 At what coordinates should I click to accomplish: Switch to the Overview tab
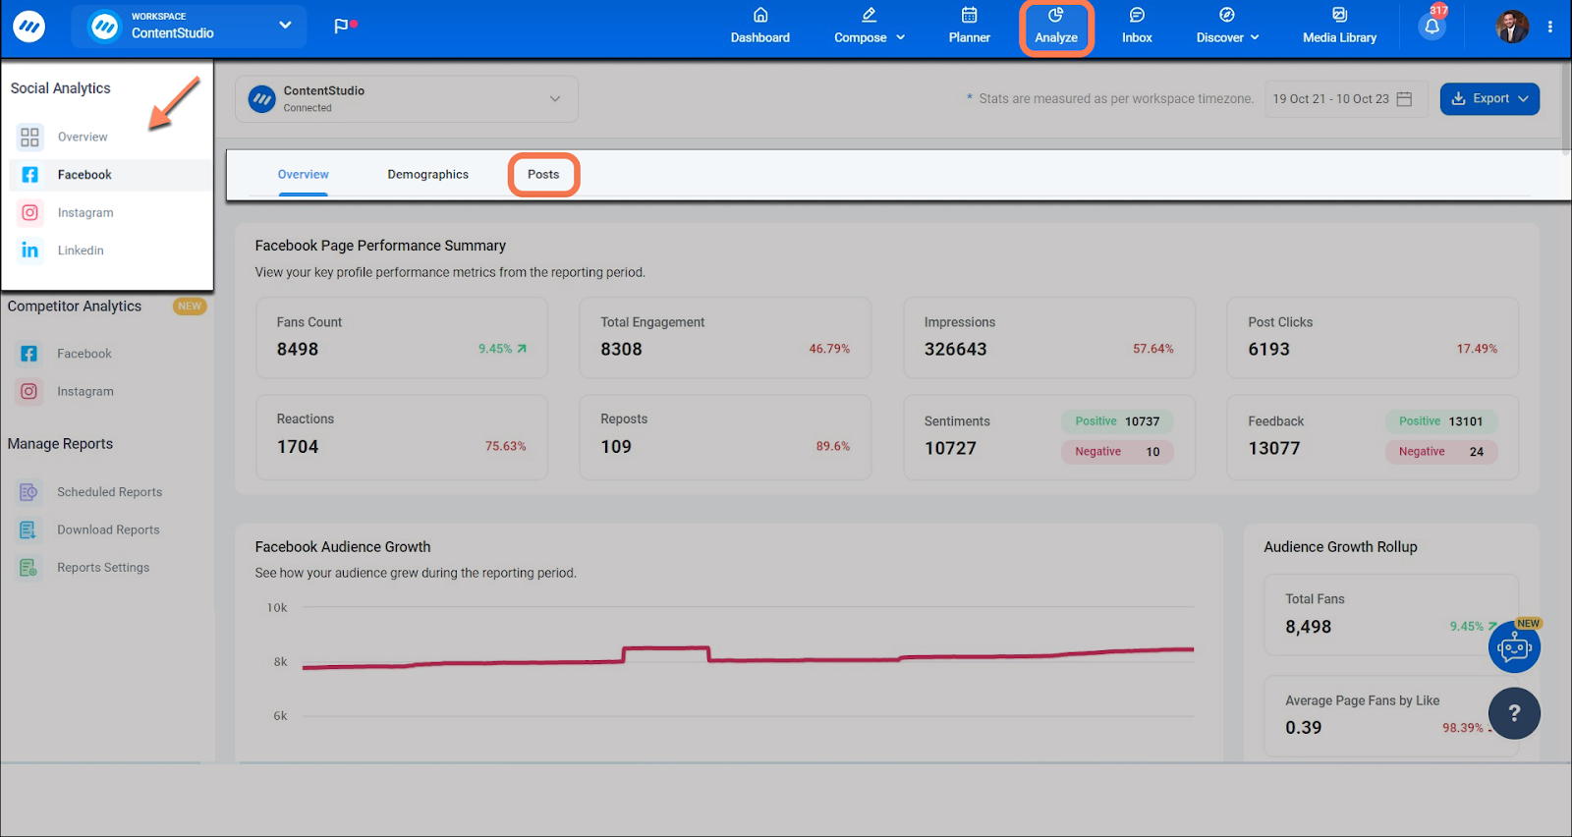tap(303, 175)
